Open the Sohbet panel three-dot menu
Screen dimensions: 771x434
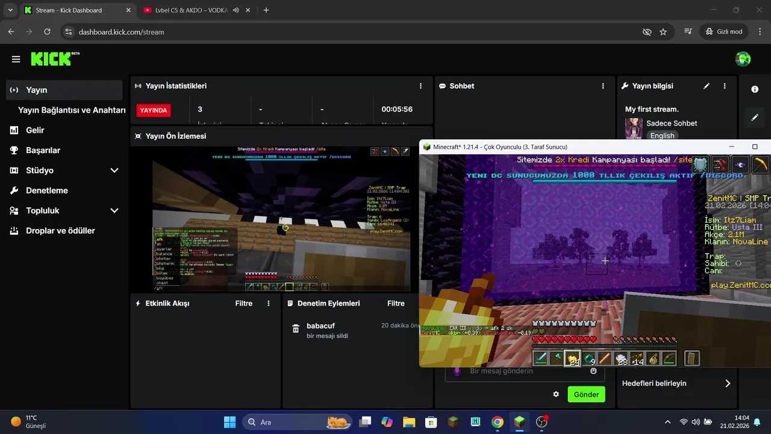pyautogui.click(x=603, y=86)
